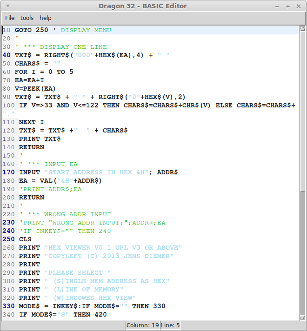The height and width of the screenshot is (331, 307).
Task: Click the HEX VIEWER V0.1 string
Action: pos(113,248)
